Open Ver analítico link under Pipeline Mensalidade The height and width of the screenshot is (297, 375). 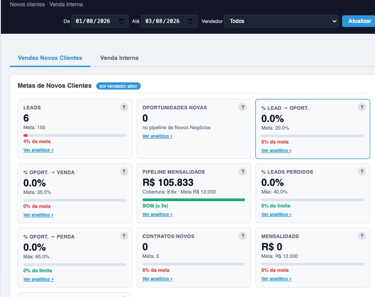(x=157, y=215)
